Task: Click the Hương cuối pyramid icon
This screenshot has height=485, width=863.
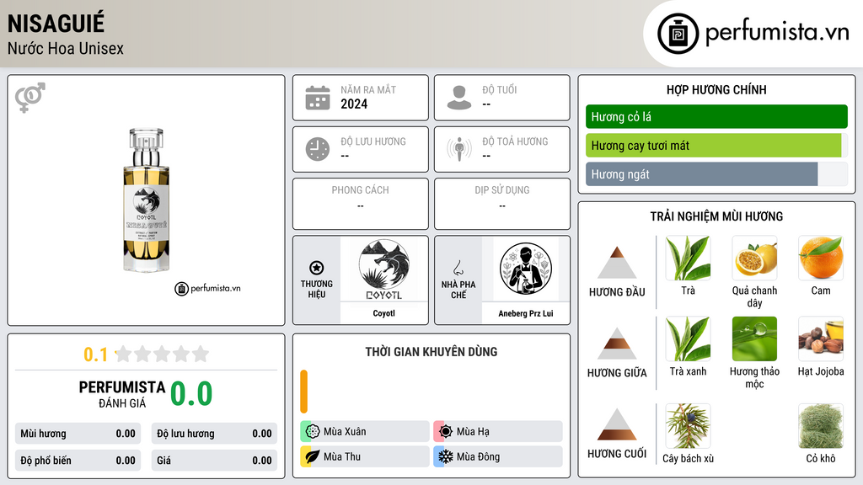Action: (617, 424)
